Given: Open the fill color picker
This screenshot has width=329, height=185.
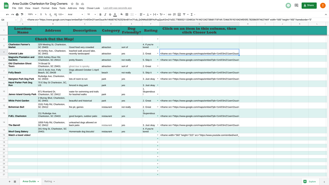Looking at the screenshot, I should click(x=122, y=15).
